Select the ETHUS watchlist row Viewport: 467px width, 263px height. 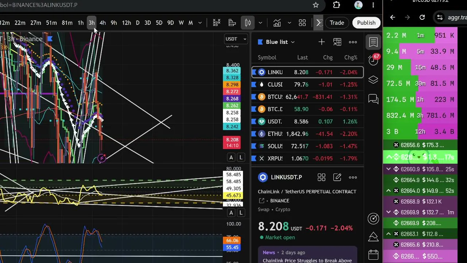(308, 134)
